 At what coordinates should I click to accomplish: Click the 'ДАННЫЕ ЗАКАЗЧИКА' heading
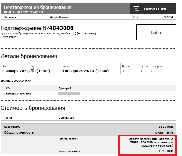(16, 81)
